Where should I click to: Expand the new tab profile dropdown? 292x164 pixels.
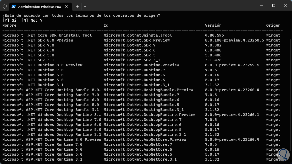click(x=85, y=6)
